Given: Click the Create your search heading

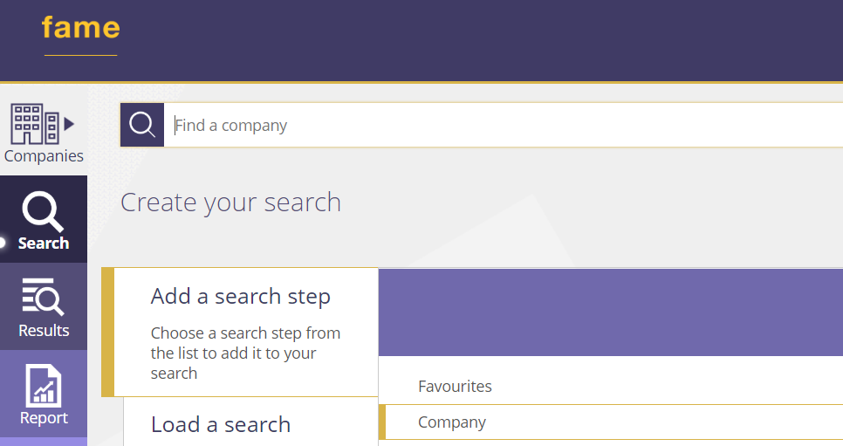Looking at the screenshot, I should coord(230,202).
